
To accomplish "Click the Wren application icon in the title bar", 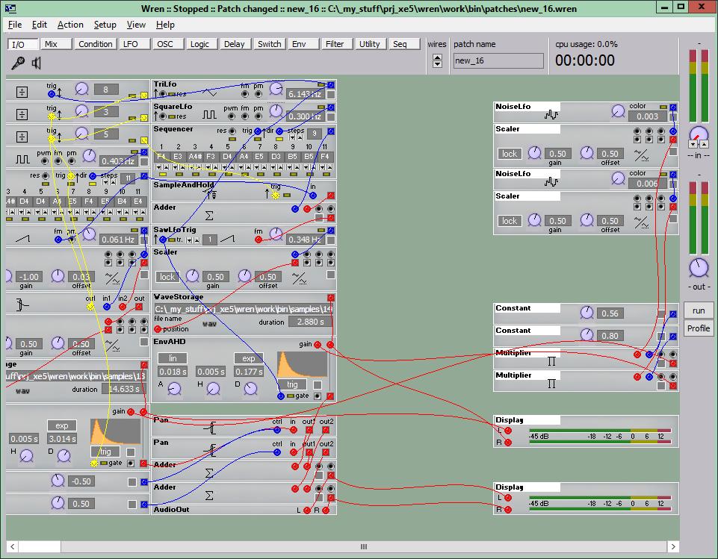I will (x=10, y=8).
